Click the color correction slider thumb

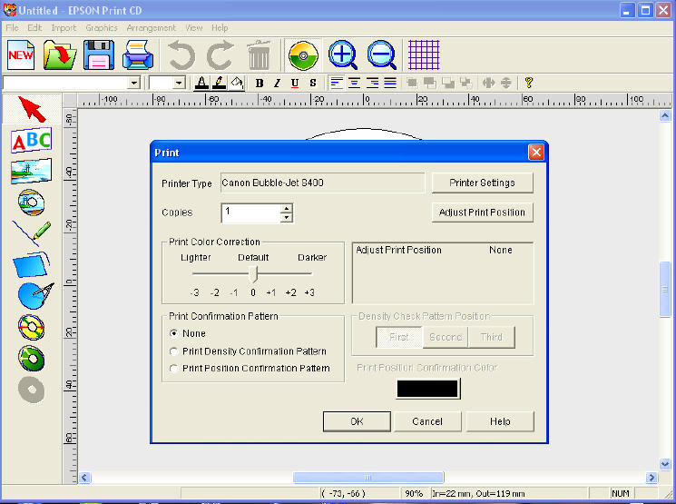click(253, 273)
